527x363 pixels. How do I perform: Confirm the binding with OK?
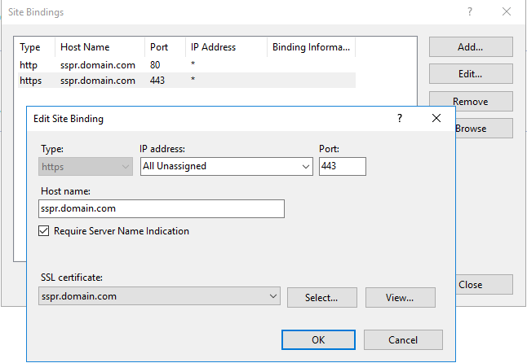320,339
